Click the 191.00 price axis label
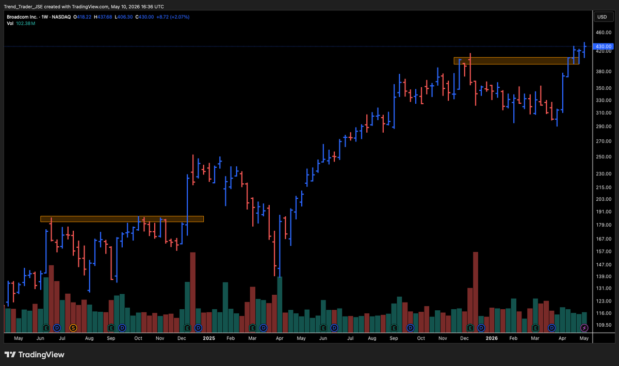Screen dimensions: 619x366 pyautogui.click(x=603, y=212)
